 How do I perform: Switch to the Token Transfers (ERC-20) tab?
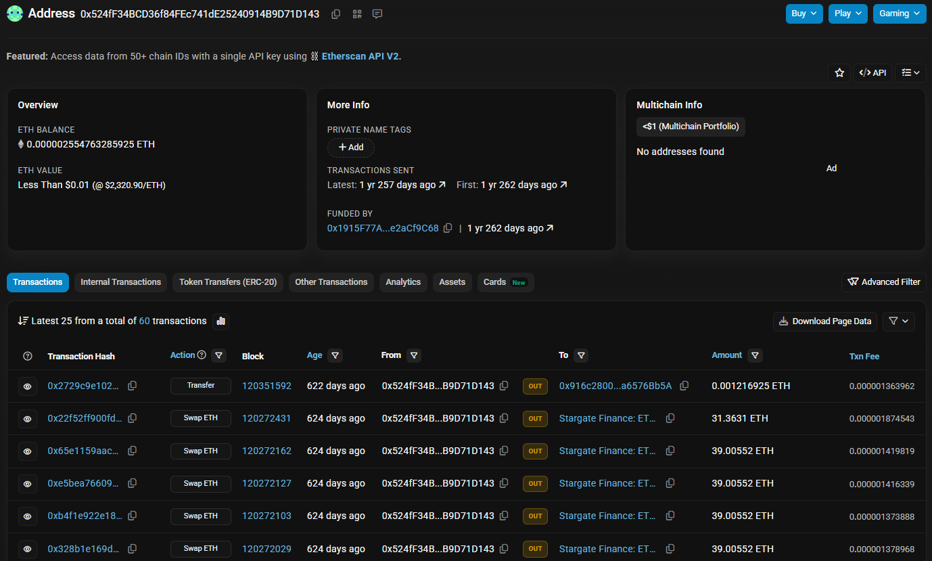(227, 282)
